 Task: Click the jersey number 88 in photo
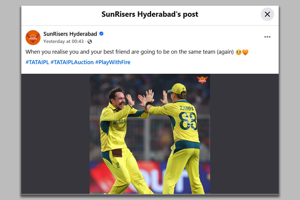click(188, 121)
